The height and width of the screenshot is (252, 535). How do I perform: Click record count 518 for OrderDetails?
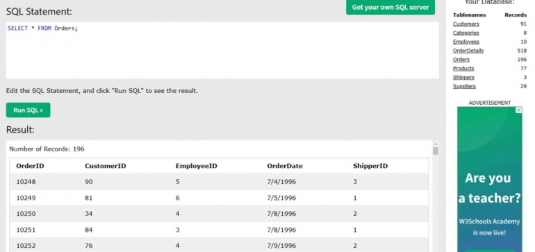(x=522, y=51)
